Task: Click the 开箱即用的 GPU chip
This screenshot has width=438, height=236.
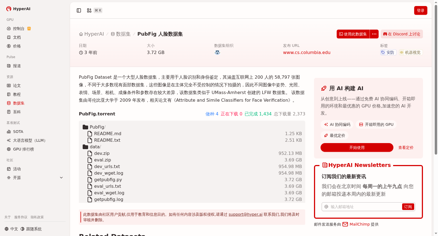Action: 376,124
